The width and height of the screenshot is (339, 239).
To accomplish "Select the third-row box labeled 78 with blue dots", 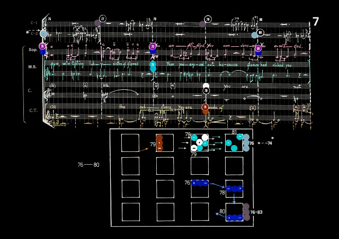I will point(234,189).
